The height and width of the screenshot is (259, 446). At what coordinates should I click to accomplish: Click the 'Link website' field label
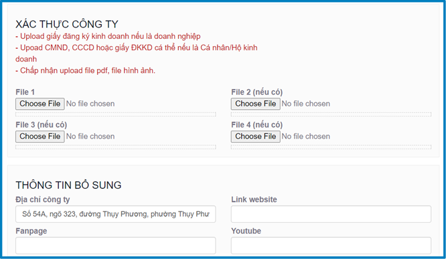(254, 199)
